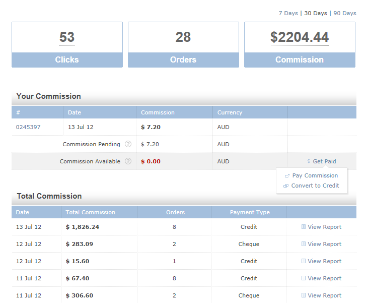Click the Total Commission column header
This screenshot has width=367, height=303.
90,212
